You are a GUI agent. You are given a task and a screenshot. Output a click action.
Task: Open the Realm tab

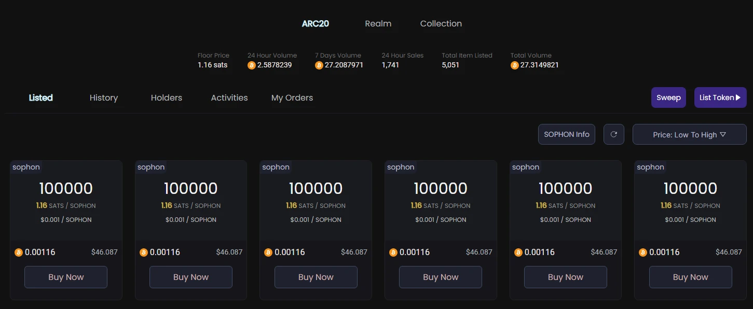378,23
